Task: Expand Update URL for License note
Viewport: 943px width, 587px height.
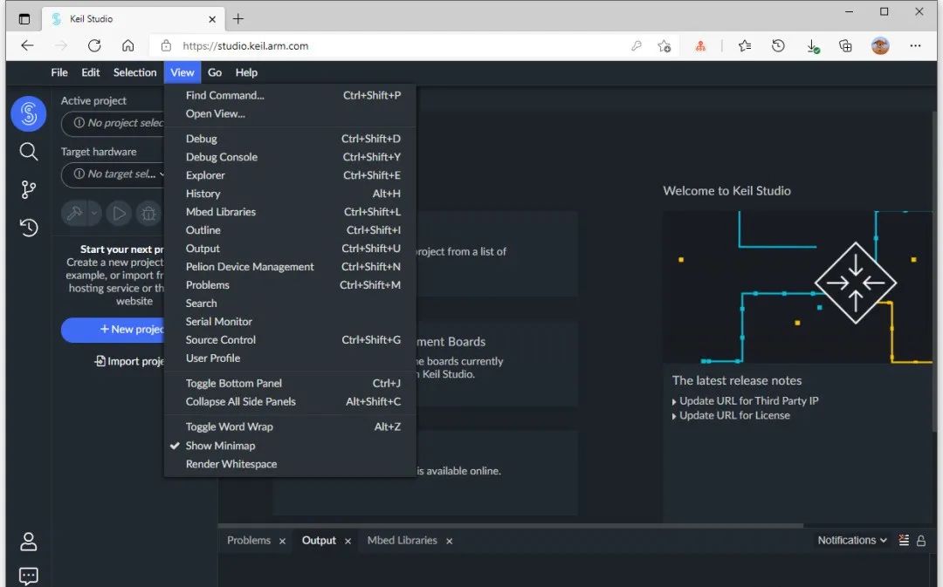Action: 731,416
